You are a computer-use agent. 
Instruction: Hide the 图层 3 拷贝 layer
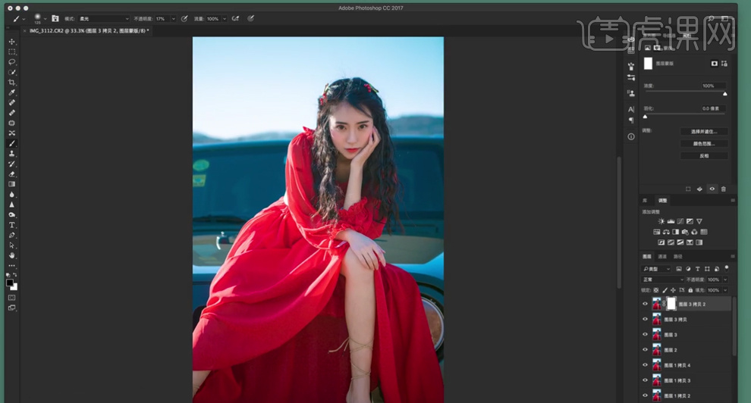[645, 320]
